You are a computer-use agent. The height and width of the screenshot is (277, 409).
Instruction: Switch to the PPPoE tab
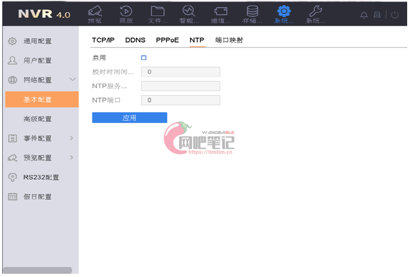(168, 40)
